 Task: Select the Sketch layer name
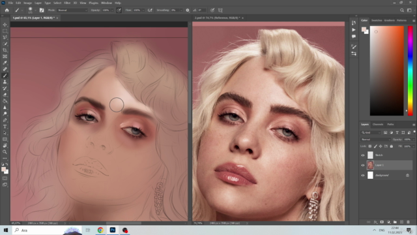pos(379,155)
